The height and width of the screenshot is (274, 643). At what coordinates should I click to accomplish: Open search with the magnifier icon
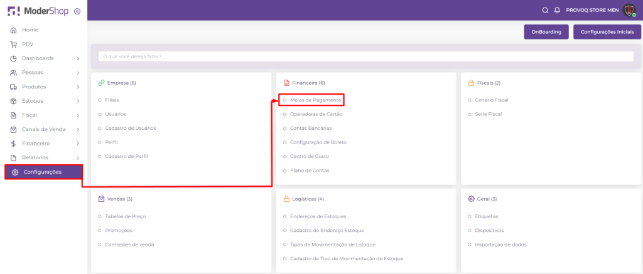(545, 10)
